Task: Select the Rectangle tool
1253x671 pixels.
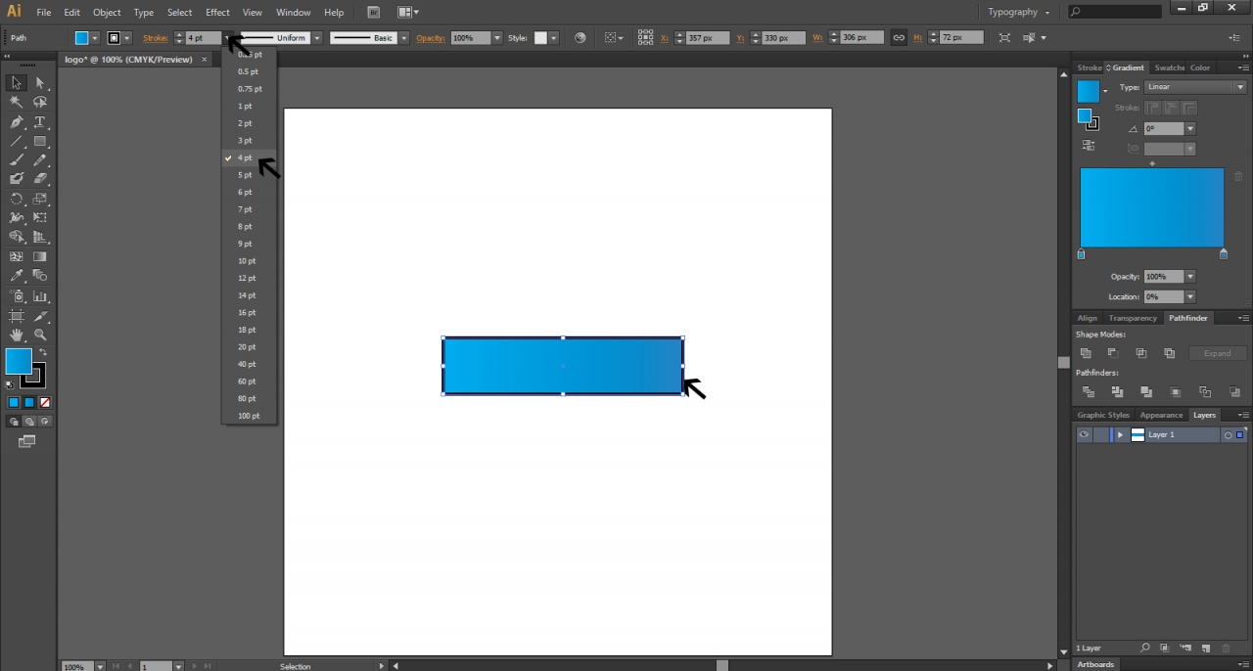Action: point(40,141)
